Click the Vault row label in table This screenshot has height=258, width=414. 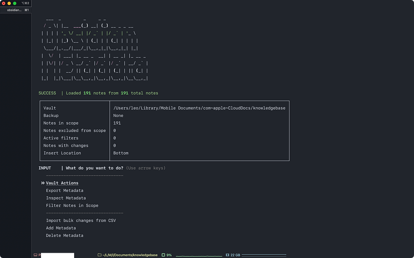point(50,108)
